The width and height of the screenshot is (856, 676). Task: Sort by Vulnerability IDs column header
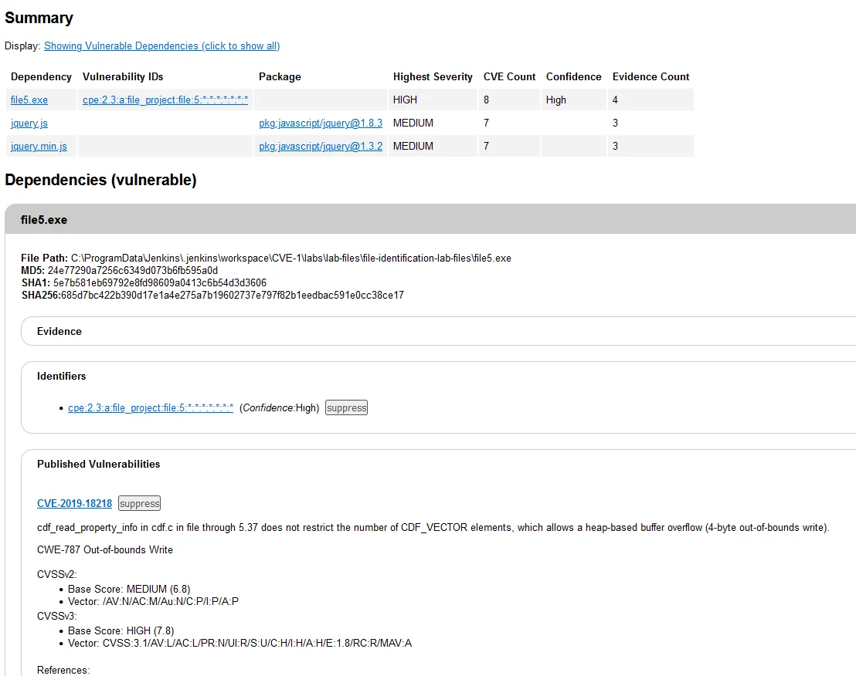(123, 77)
